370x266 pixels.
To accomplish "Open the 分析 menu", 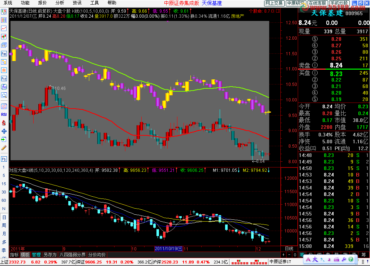I will click(x=60, y=3).
